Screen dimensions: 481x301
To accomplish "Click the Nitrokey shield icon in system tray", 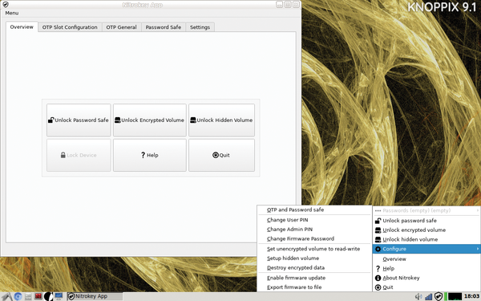I will coord(439,296).
